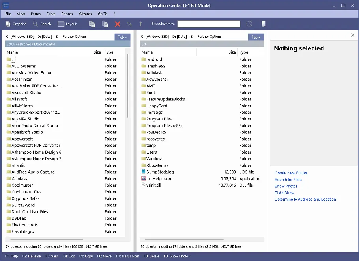Click the Organise toolbar icon

click(x=8, y=24)
